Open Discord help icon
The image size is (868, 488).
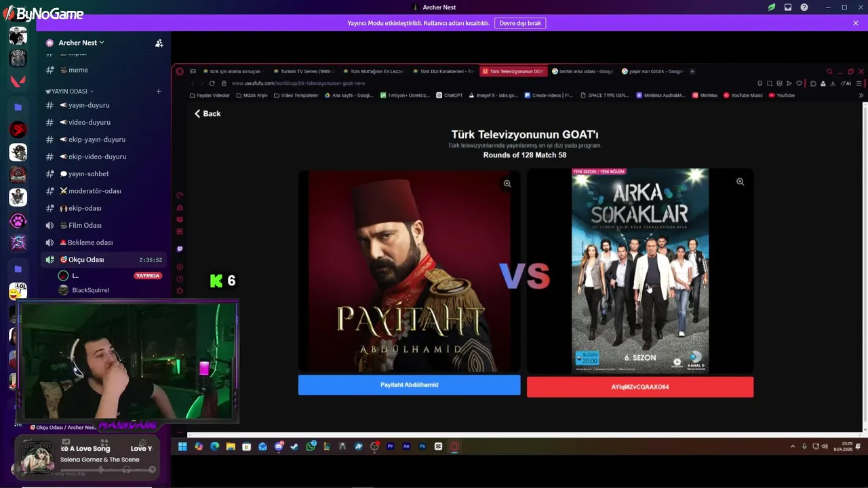[x=804, y=7]
